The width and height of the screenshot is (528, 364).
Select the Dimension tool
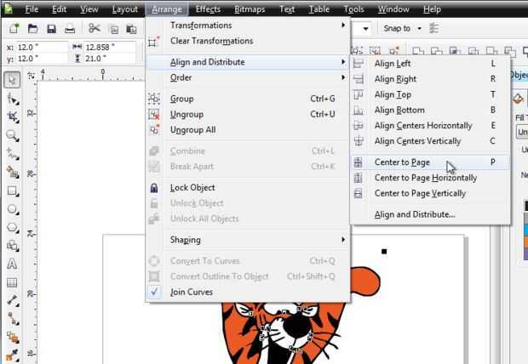click(13, 300)
